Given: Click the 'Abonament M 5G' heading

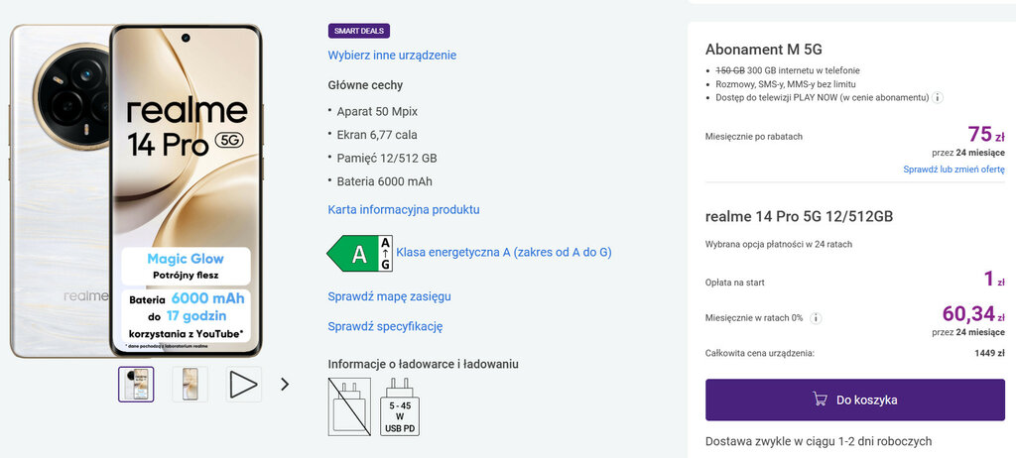Looking at the screenshot, I should [763, 50].
